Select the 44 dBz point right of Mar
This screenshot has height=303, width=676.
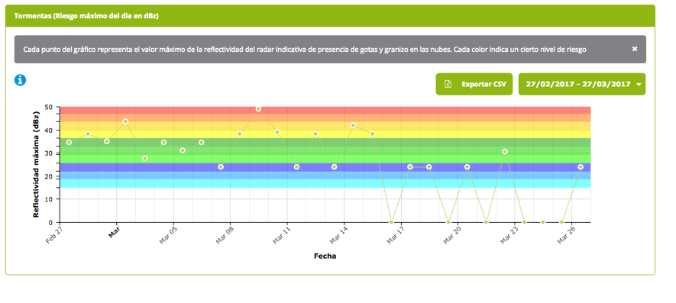[125, 121]
